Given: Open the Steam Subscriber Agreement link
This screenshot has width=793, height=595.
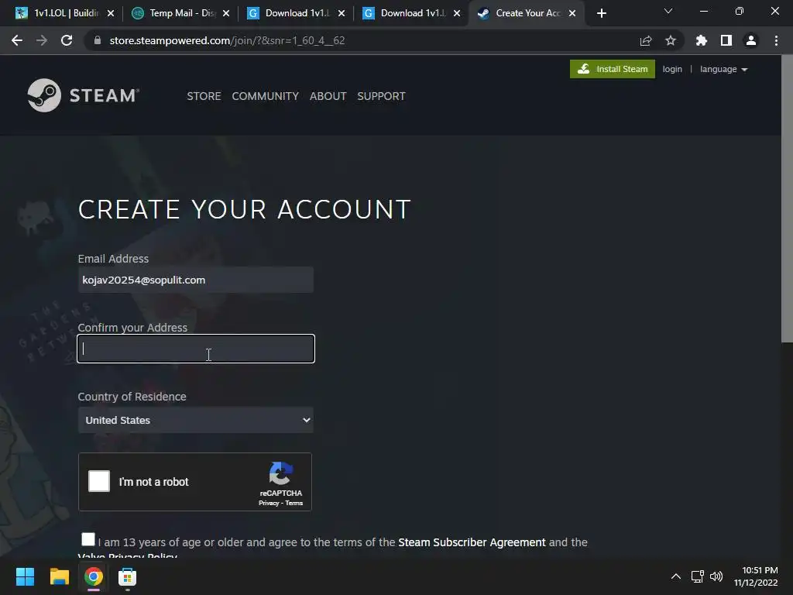Looking at the screenshot, I should point(472,542).
